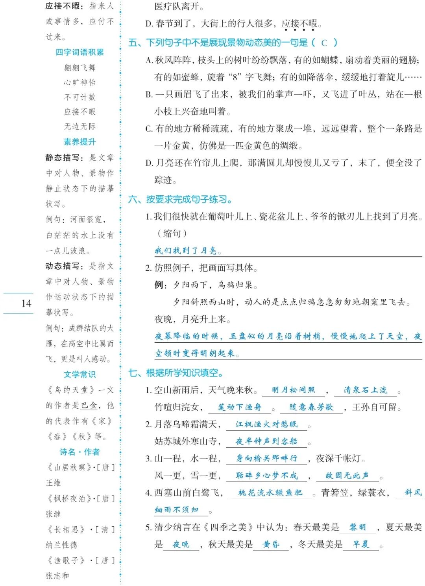The width and height of the screenshot is (425, 586).
Task: Click the poem title 《山居秋暝》
Action: click(68, 467)
